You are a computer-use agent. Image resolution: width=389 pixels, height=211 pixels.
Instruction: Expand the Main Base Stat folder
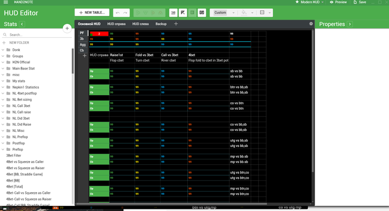tap(3, 68)
